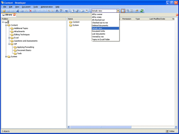Select Questions and Assessments folder

26,41
